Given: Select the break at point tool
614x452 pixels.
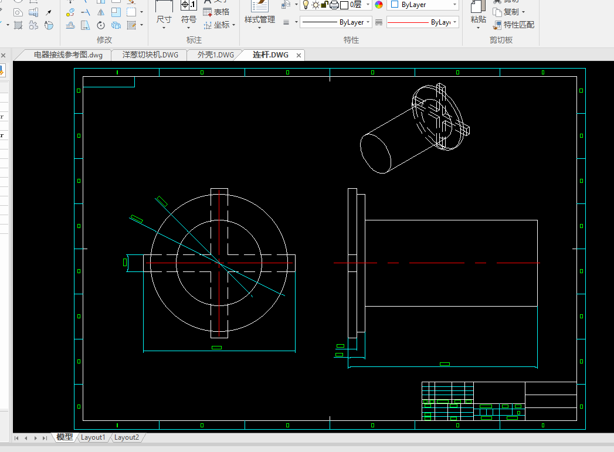Looking at the screenshot, I should tap(86, 12).
